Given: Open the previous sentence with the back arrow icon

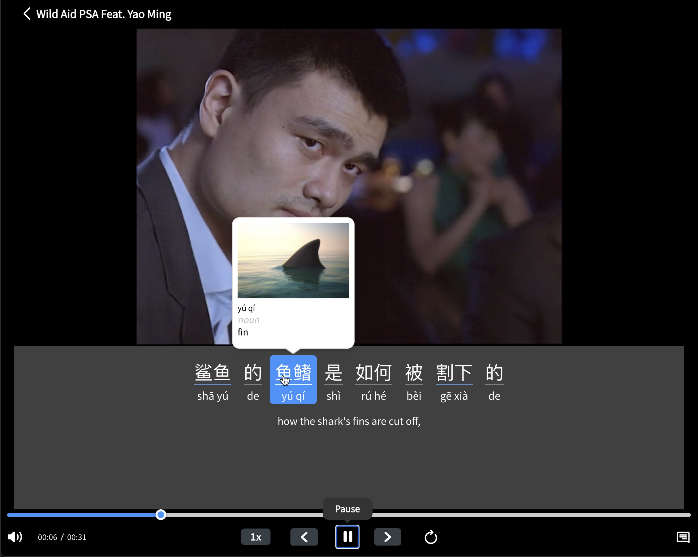Looking at the screenshot, I should pos(304,537).
